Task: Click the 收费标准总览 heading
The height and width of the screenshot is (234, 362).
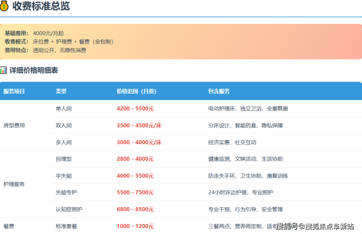Action: coord(41,6)
